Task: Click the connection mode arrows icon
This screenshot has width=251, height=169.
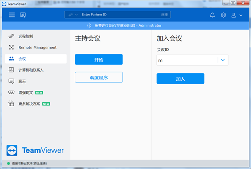Action: 71,15
